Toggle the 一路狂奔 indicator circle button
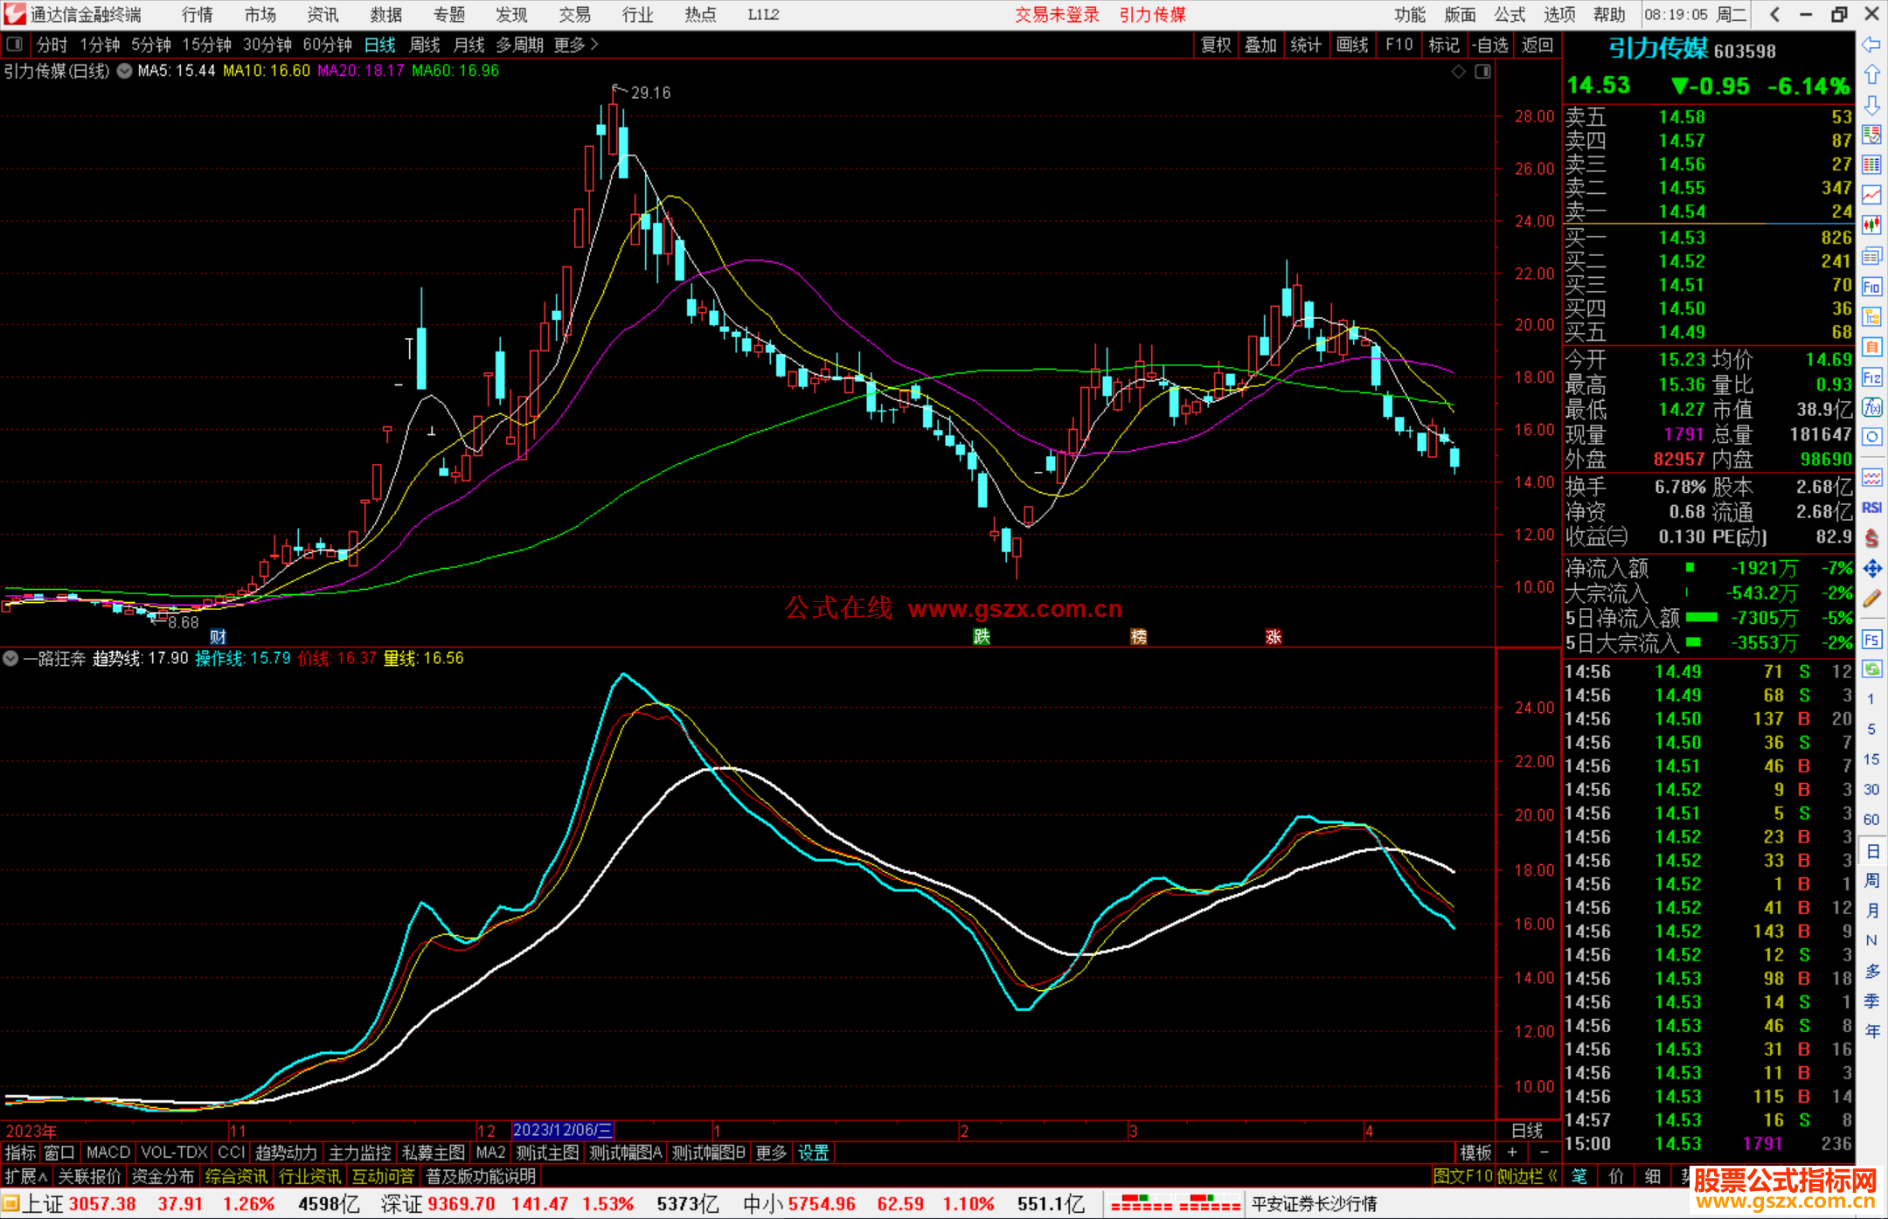This screenshot has height=1219, width=1888. pyautogui.click(x=10, y=658)
